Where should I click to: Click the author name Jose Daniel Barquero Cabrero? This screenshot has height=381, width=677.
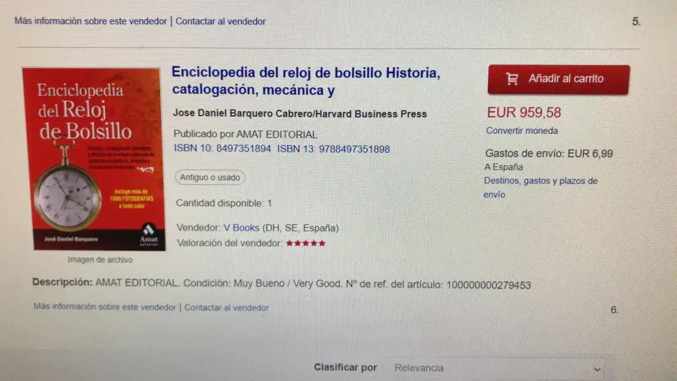(x=243, y=113)
